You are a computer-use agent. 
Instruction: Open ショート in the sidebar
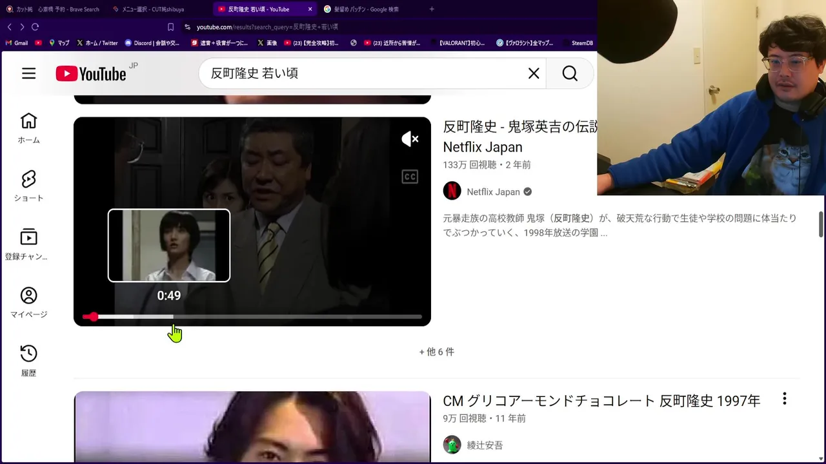coord(28,186)
